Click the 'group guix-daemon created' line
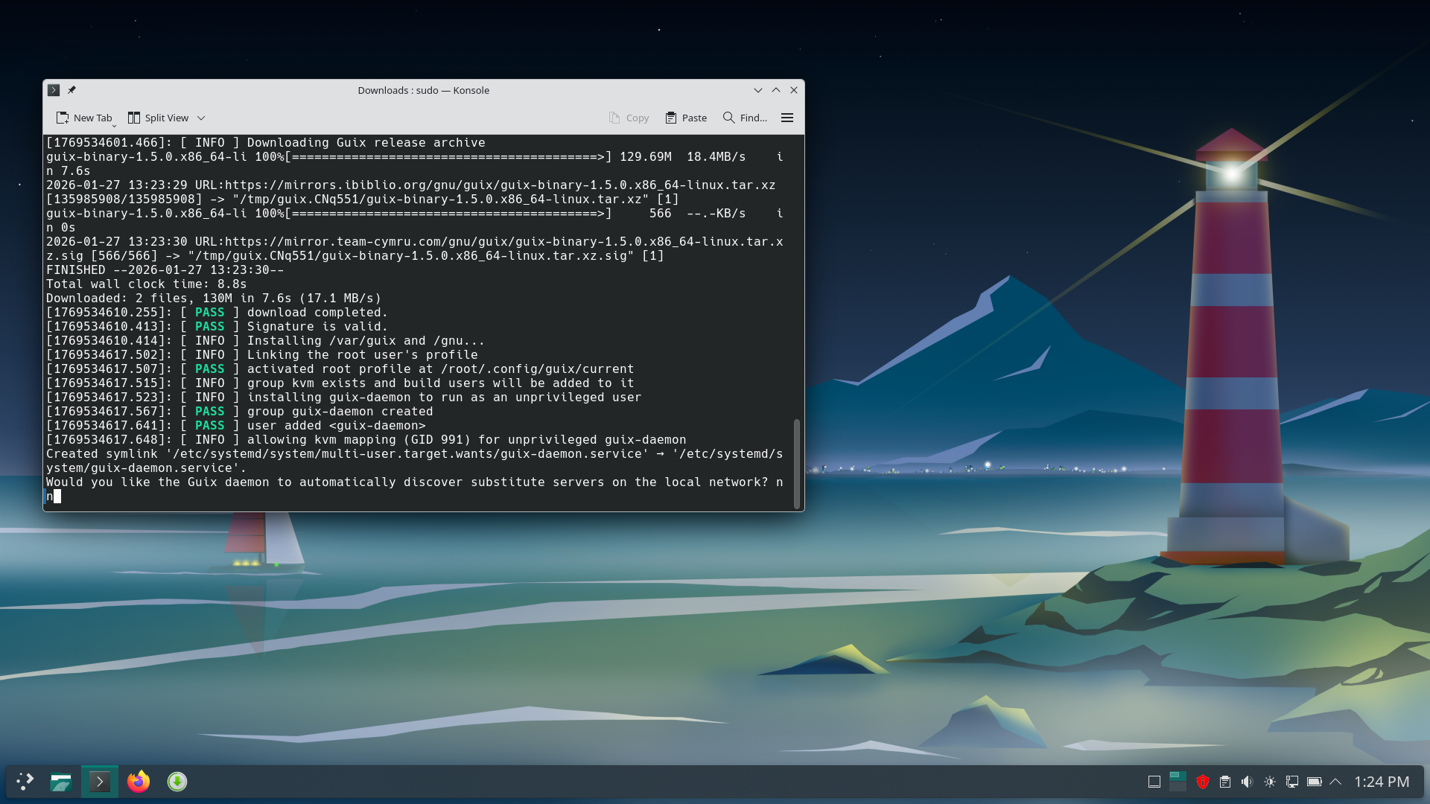 239,411
